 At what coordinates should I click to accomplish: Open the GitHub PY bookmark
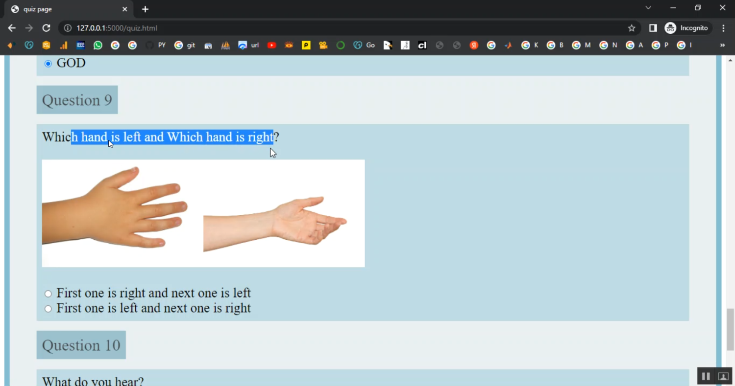click(156, 45)
